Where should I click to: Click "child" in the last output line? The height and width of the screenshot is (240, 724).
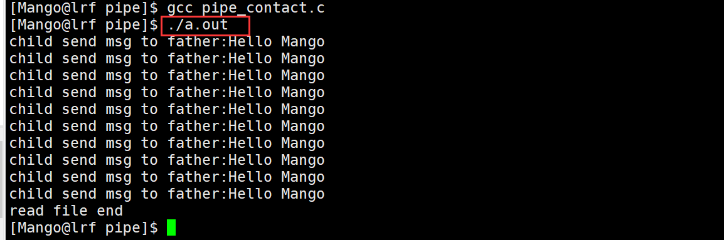[x=31, y=194]
